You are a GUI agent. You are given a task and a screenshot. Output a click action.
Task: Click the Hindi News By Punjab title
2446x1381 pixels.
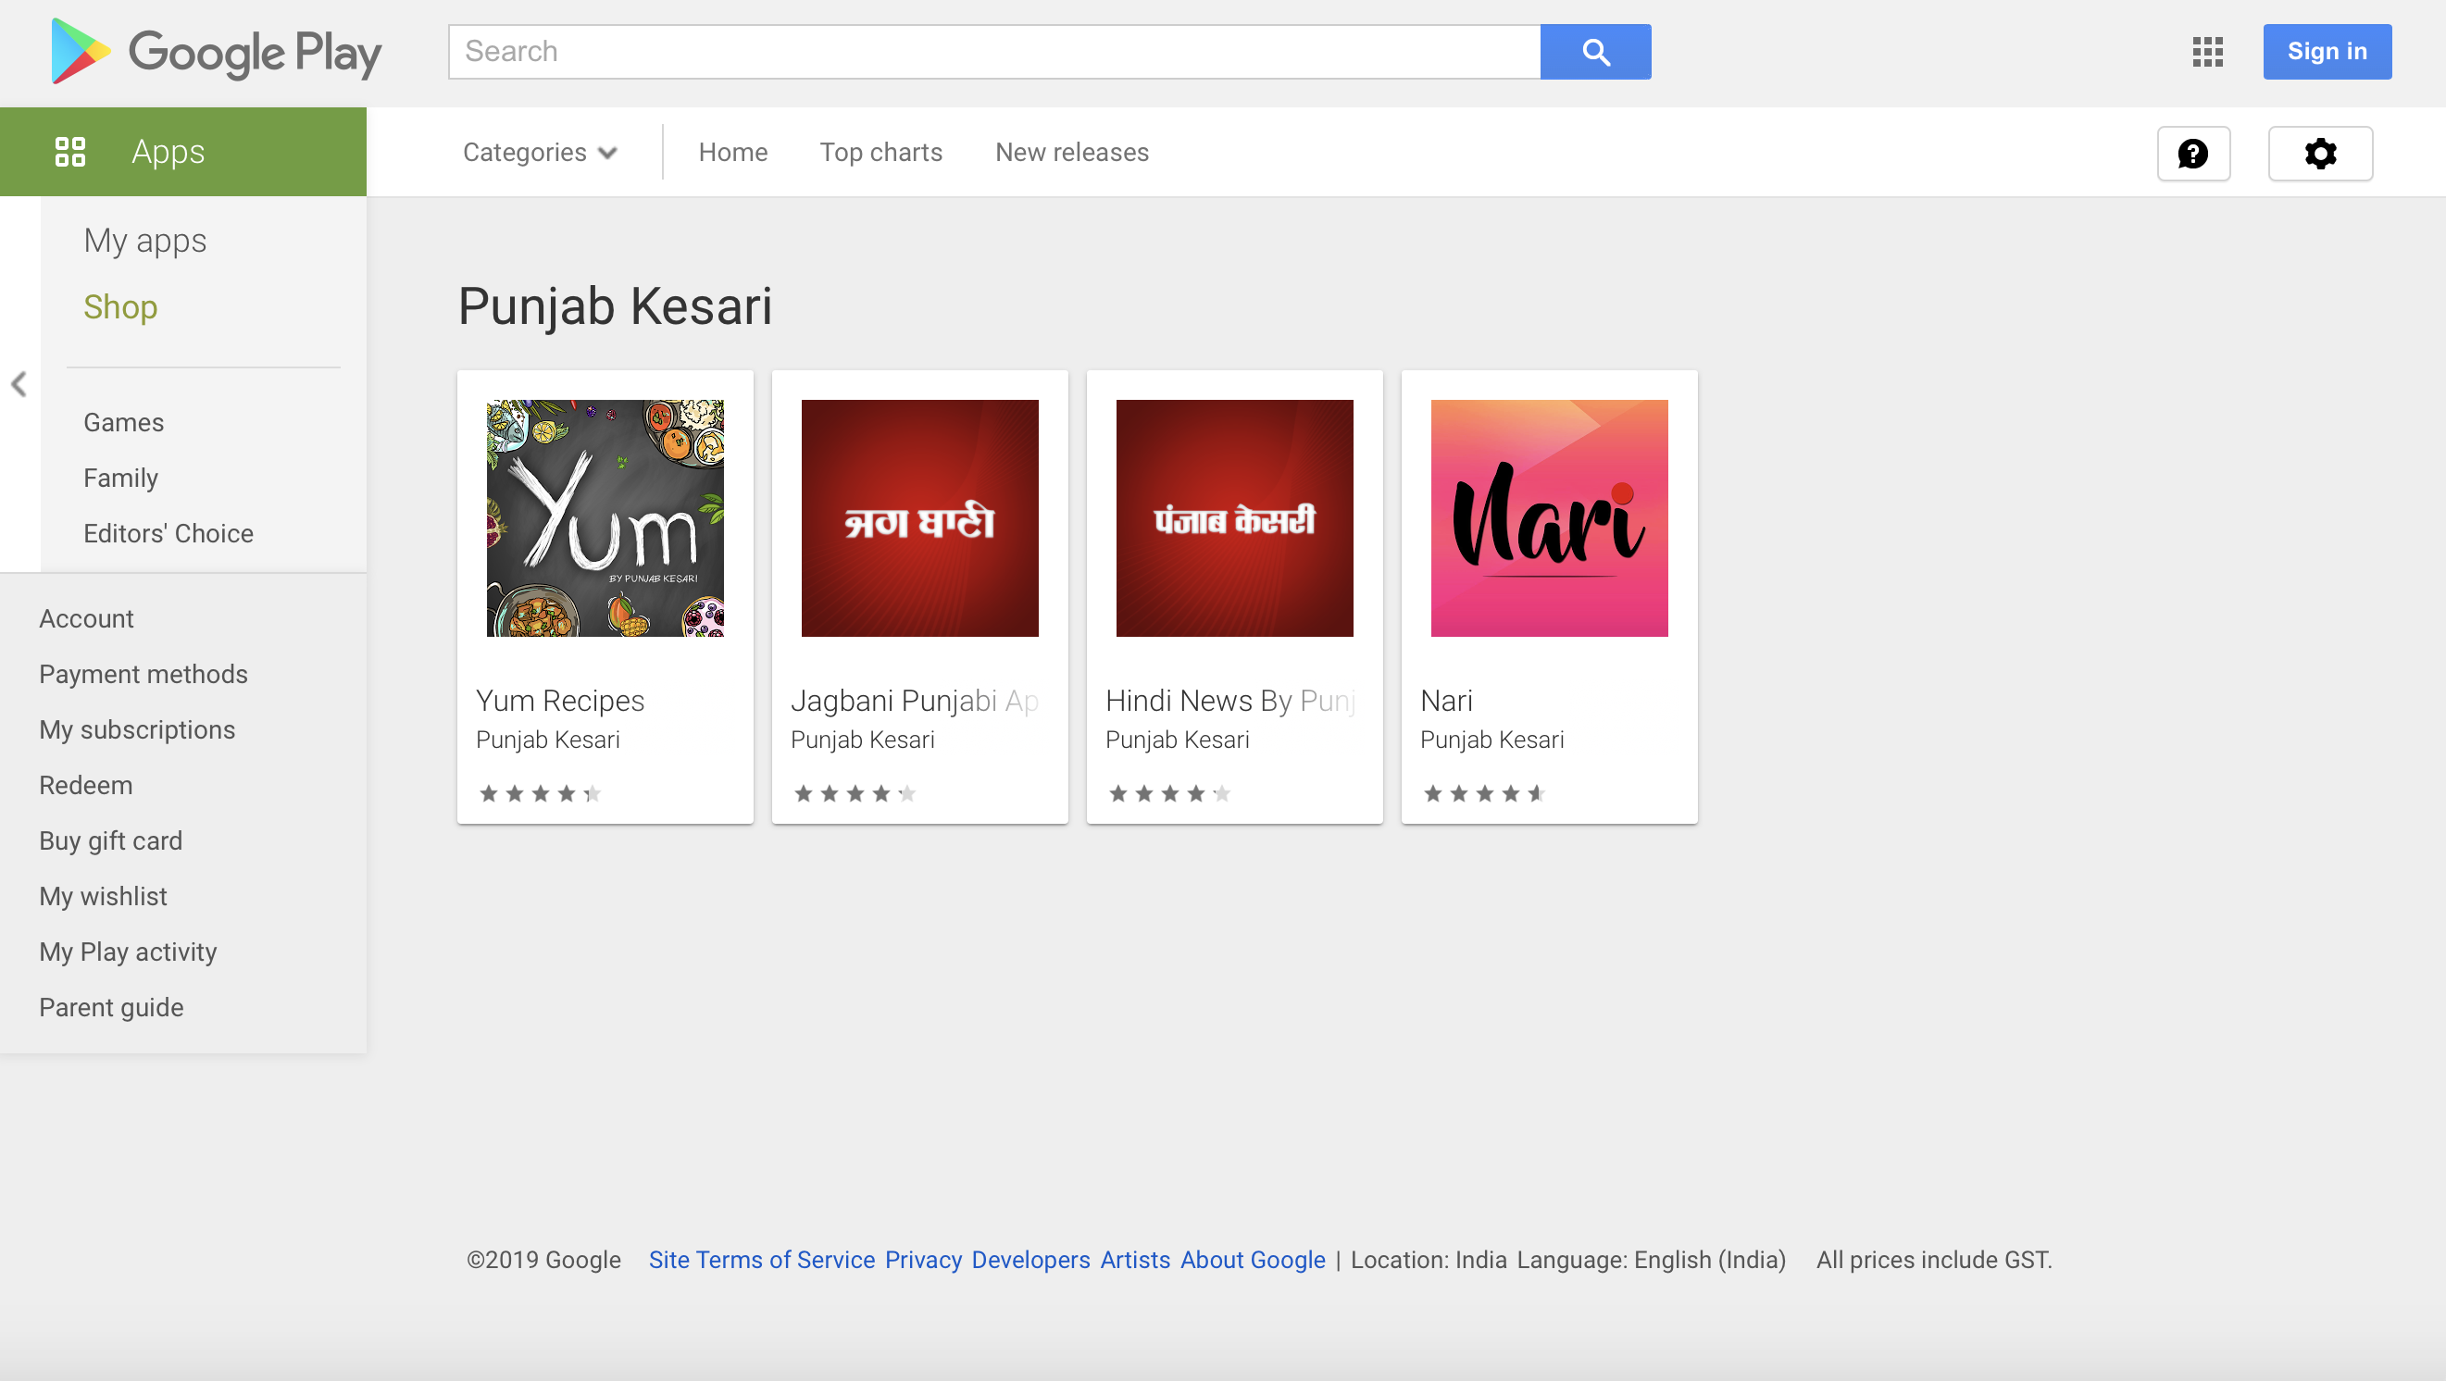click(x=1230, y=701)
